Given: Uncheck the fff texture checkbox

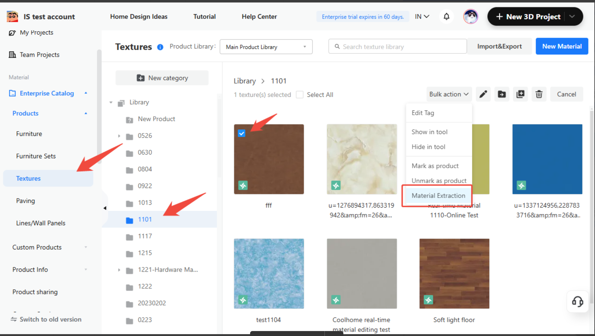Looking at the screenshot, I should tap(241, 133).
